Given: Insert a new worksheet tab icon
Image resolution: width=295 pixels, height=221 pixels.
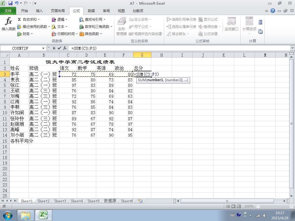Looking at the screenshot, I should click(140, 201).
